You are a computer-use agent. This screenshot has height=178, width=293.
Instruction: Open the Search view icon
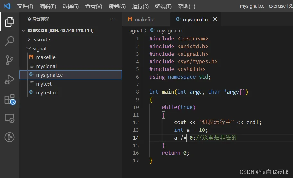9,41
